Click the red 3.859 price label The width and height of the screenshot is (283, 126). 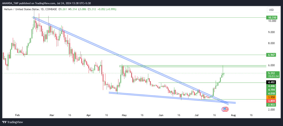coord(271,101)
